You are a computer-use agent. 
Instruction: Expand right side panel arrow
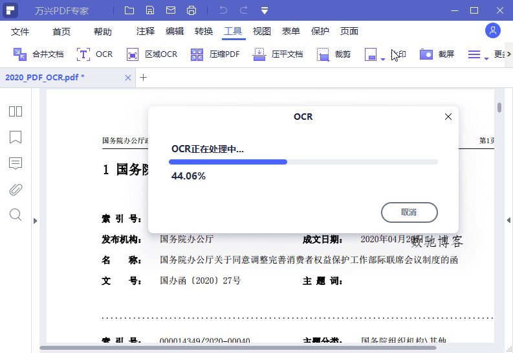[x=508, y=220]
